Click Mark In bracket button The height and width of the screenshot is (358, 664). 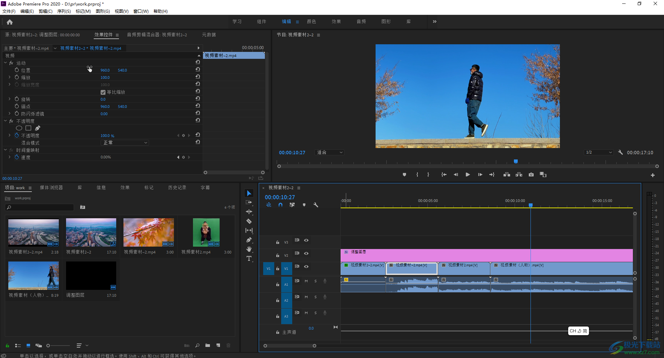(417, 175)
